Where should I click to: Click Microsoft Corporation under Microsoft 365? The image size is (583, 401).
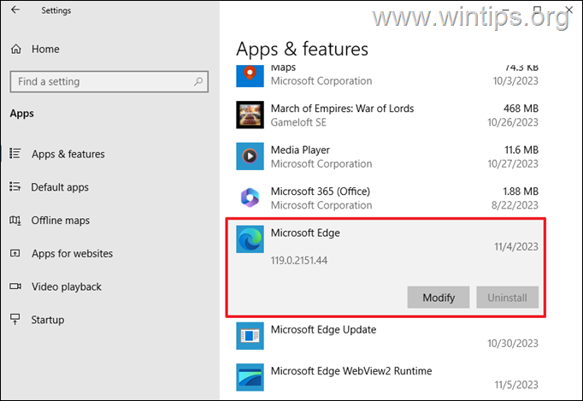(x=321, y=205)
